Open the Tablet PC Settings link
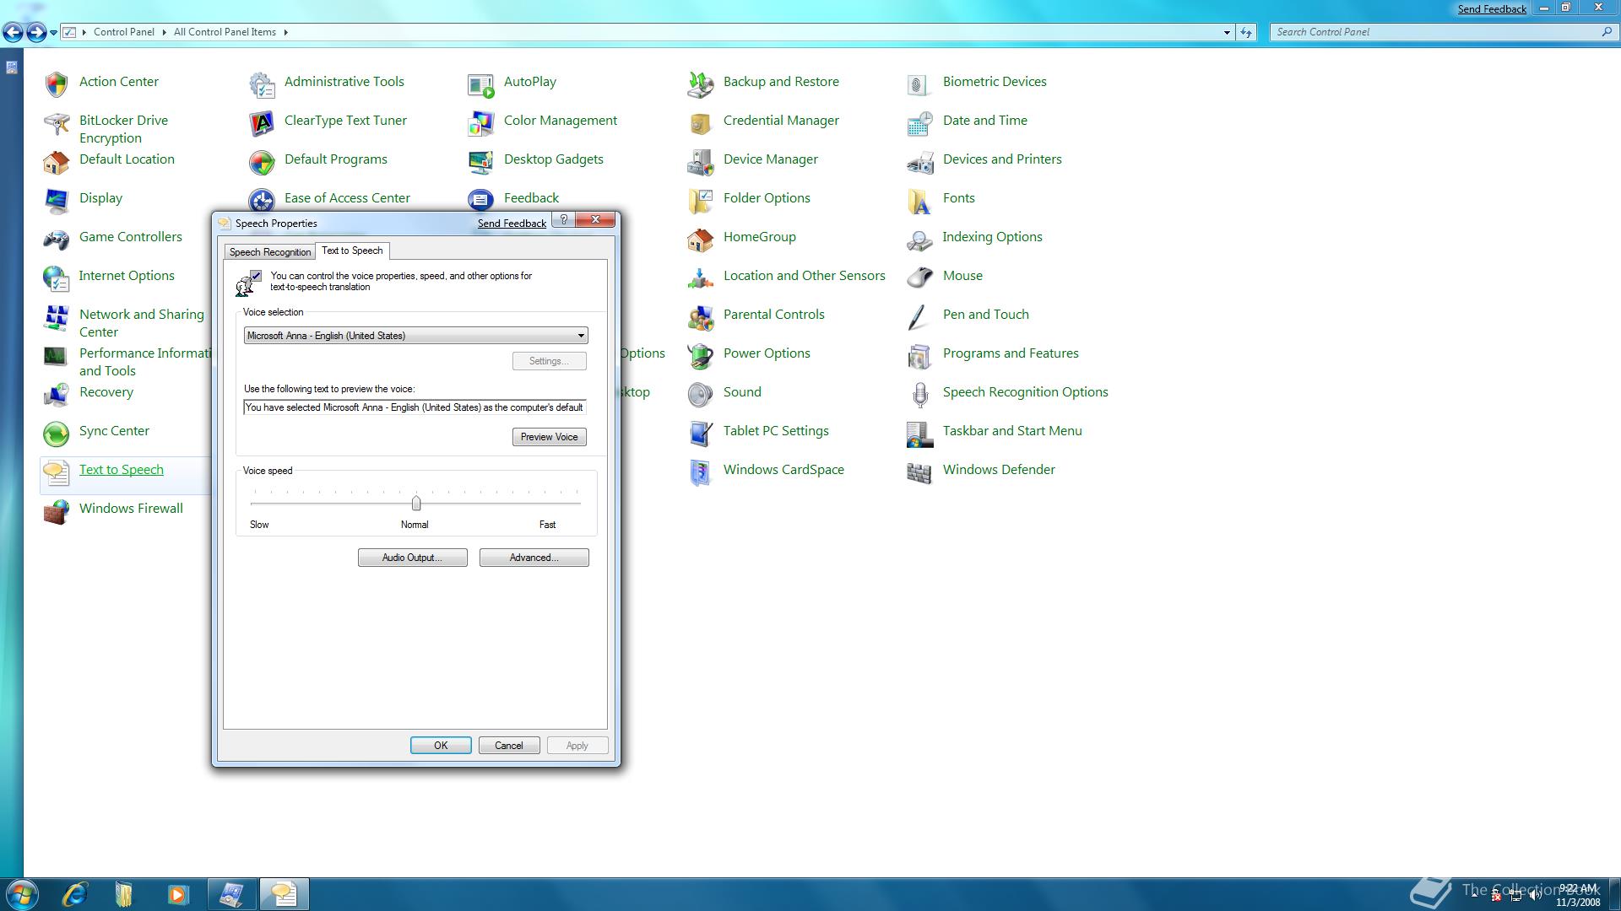Viewport: 1621px width, 911px height. point(776,431)
